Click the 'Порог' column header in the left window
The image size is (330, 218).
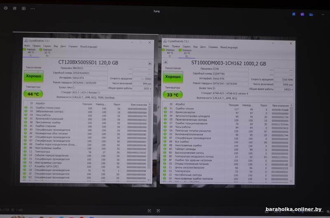point(117,104)
